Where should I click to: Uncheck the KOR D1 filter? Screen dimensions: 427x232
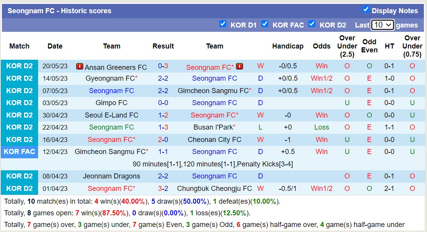tap(223, 24)
